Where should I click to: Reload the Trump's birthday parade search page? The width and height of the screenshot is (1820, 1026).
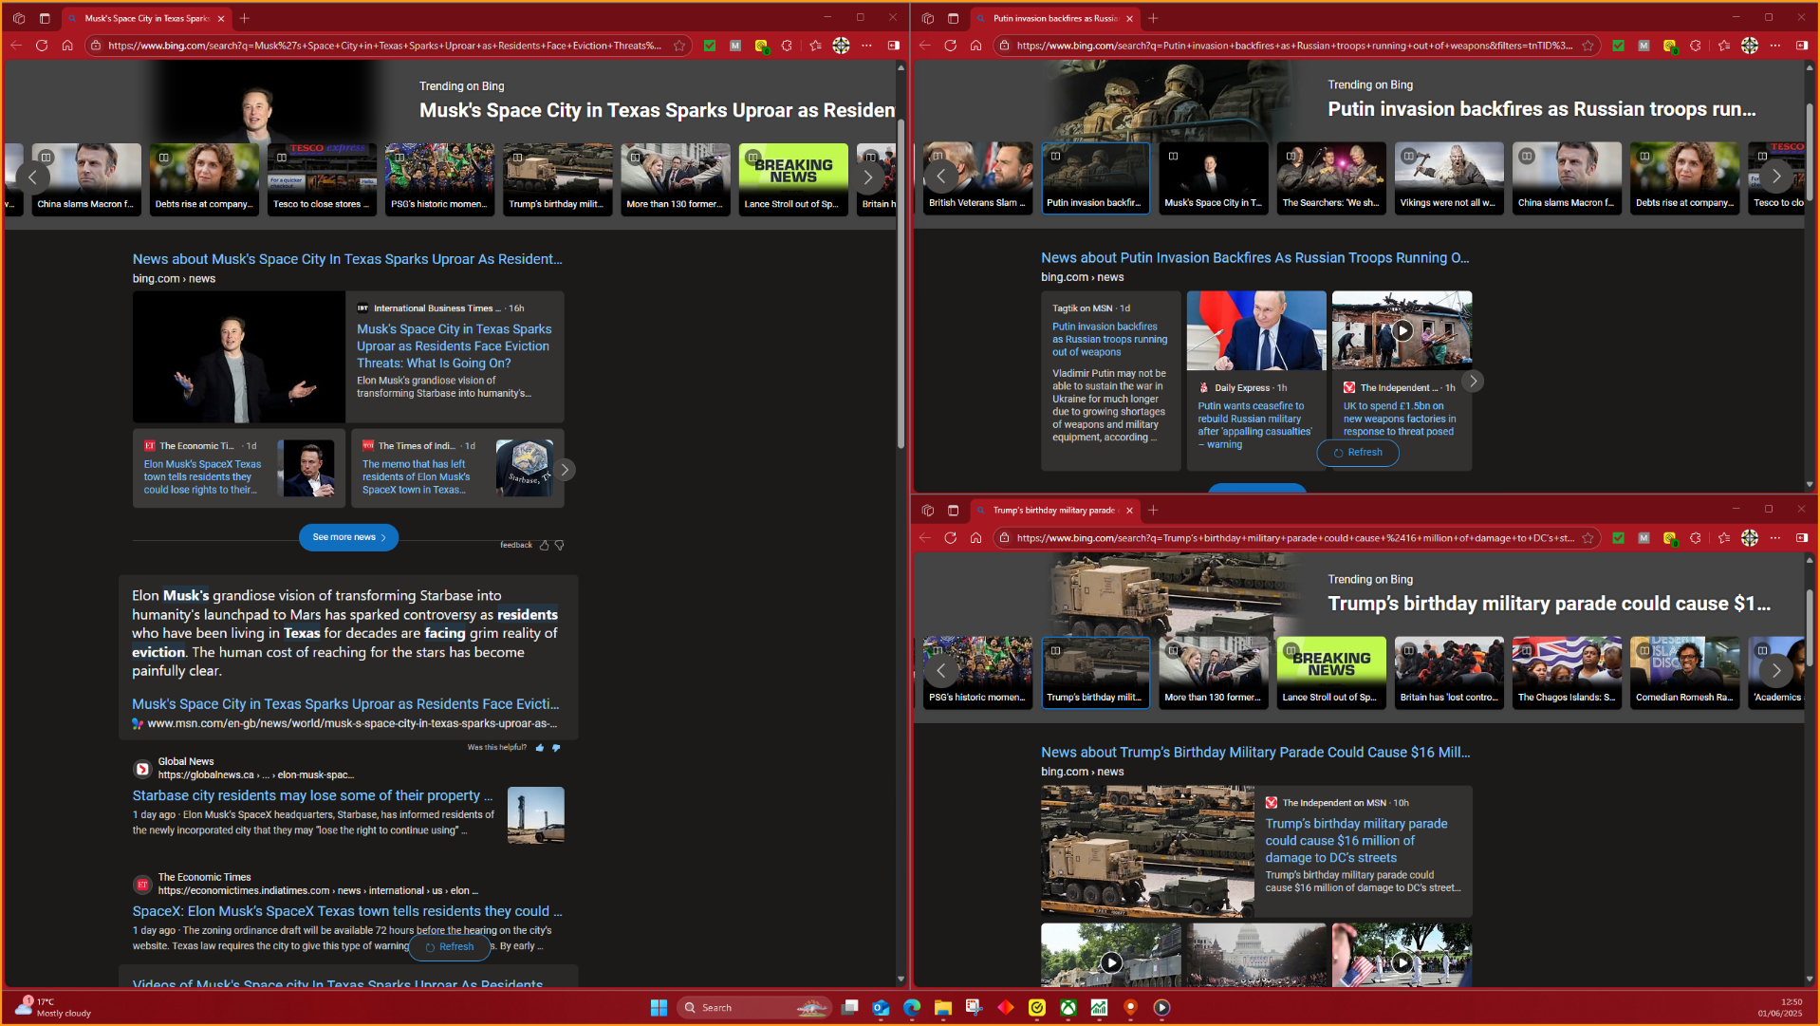click(950, 538)
